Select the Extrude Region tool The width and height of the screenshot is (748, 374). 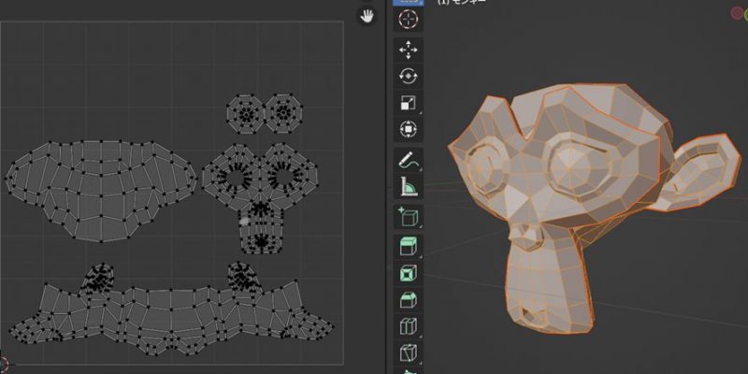pos(408,247)
